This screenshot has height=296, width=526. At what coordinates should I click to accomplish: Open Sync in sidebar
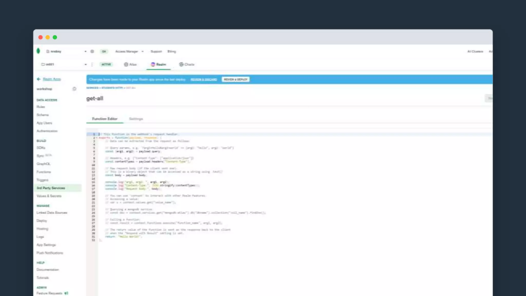coord(40,156)
